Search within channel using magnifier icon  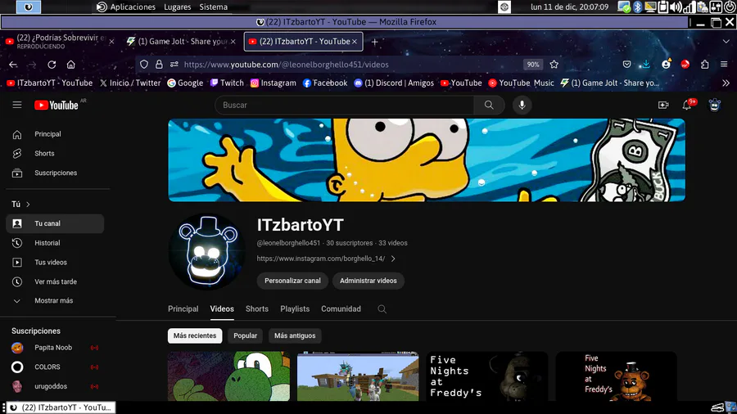382,309
